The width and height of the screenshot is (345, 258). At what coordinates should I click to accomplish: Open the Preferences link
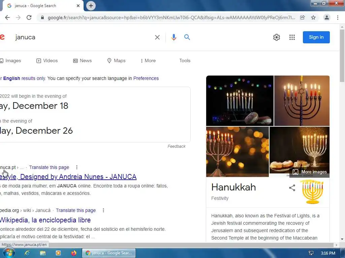coord(146,78)
